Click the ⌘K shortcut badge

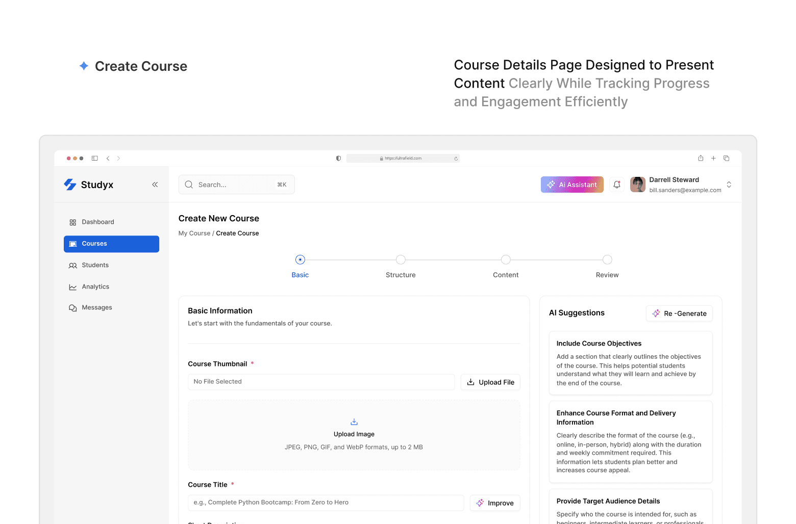pos(282,185)
